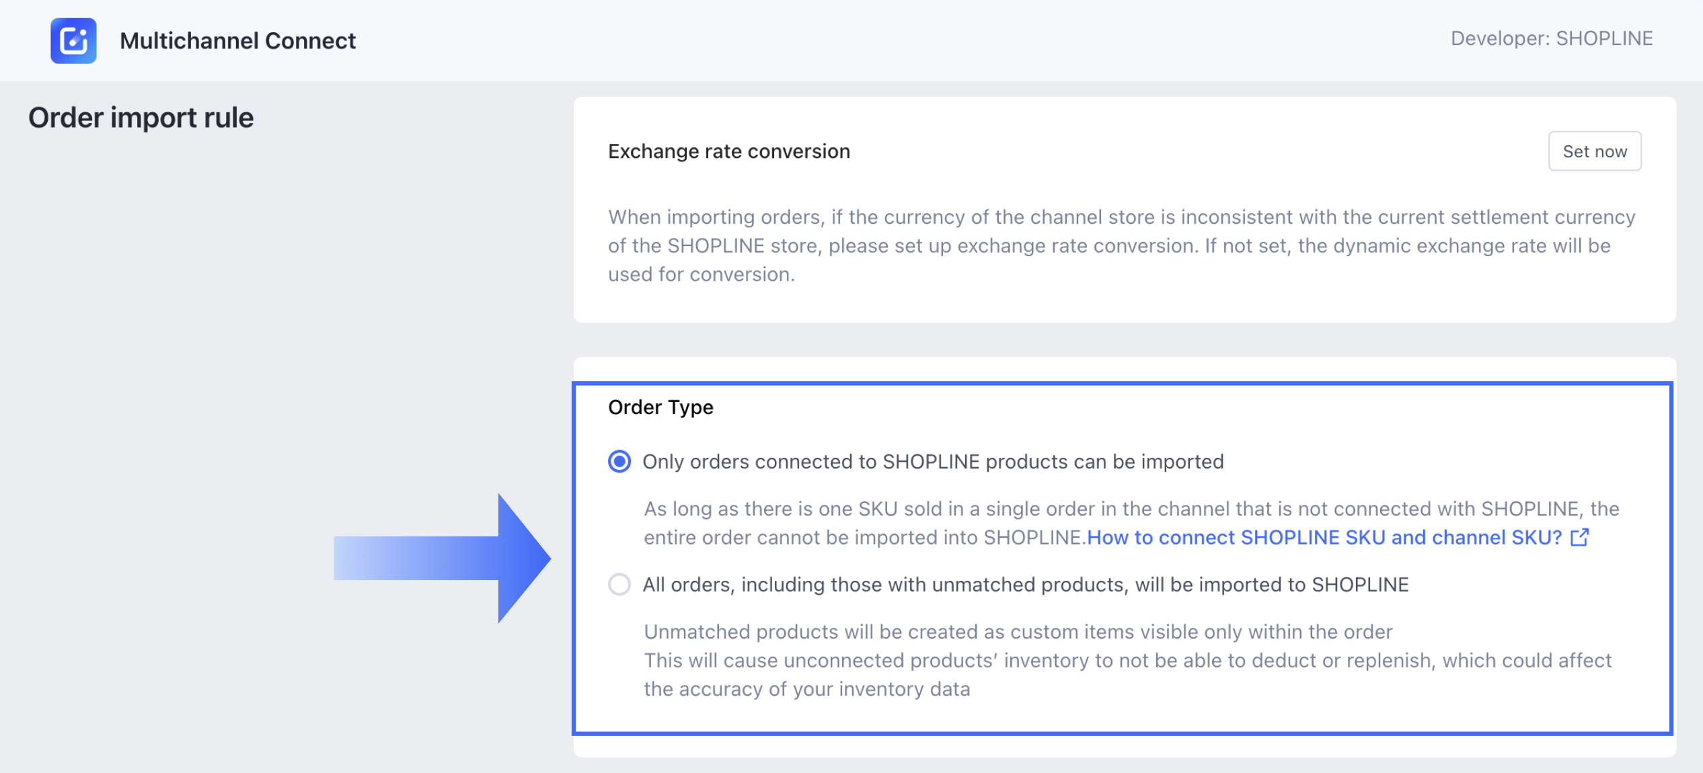Click the external link icon after SKU link
1703x773 pixels.
click(1579, 537)
